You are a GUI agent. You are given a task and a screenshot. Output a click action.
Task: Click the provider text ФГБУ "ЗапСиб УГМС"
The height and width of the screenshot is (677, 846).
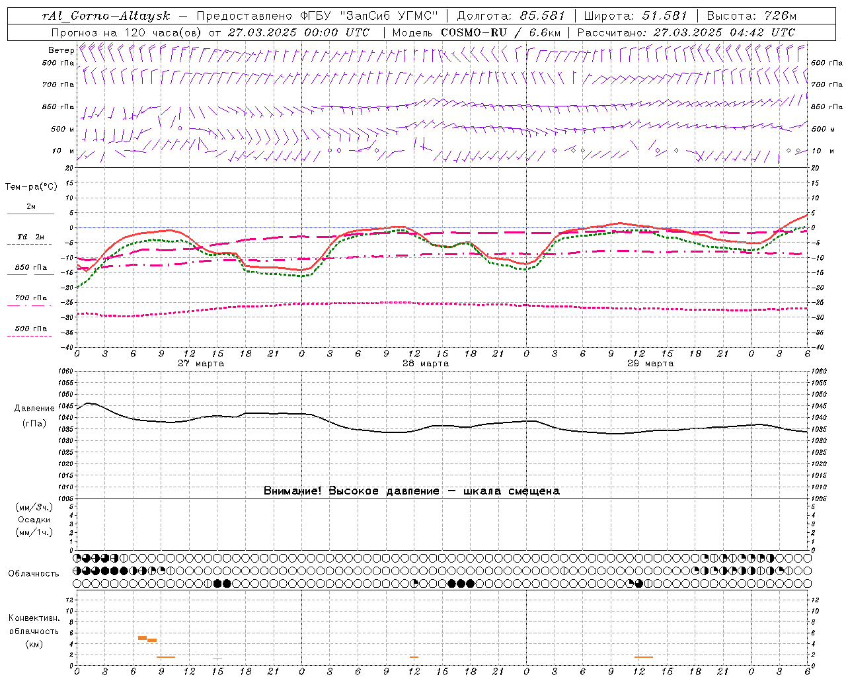click(369, 16)
